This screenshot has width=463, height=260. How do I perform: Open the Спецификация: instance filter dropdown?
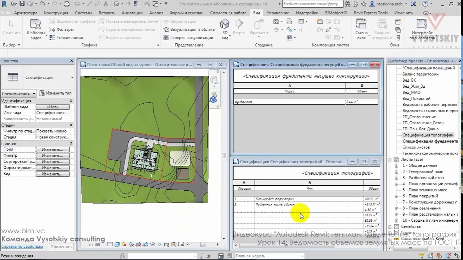click(19, 94)
